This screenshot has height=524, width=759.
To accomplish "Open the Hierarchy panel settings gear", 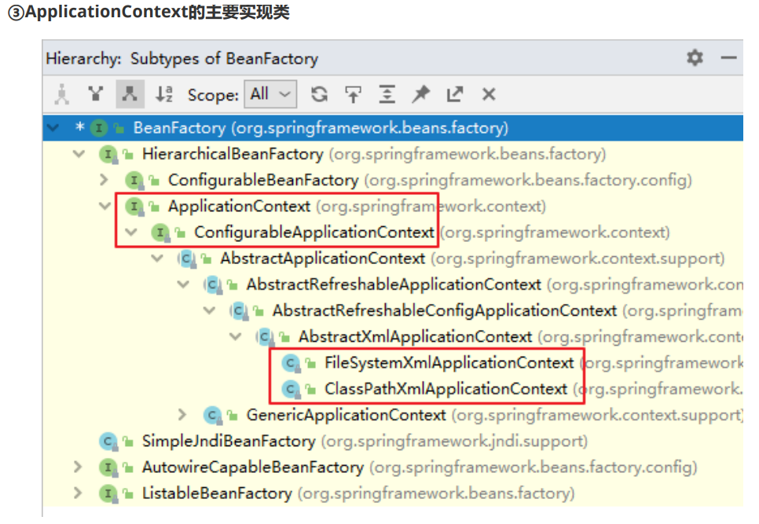I will pos(695,57).
